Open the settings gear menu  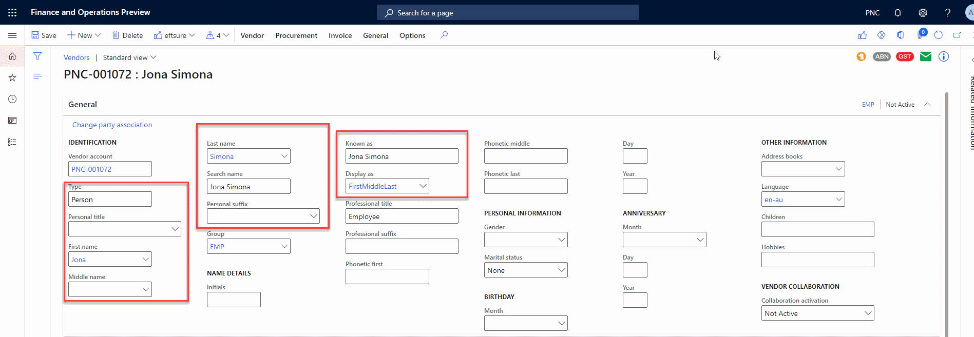(923, 13)
